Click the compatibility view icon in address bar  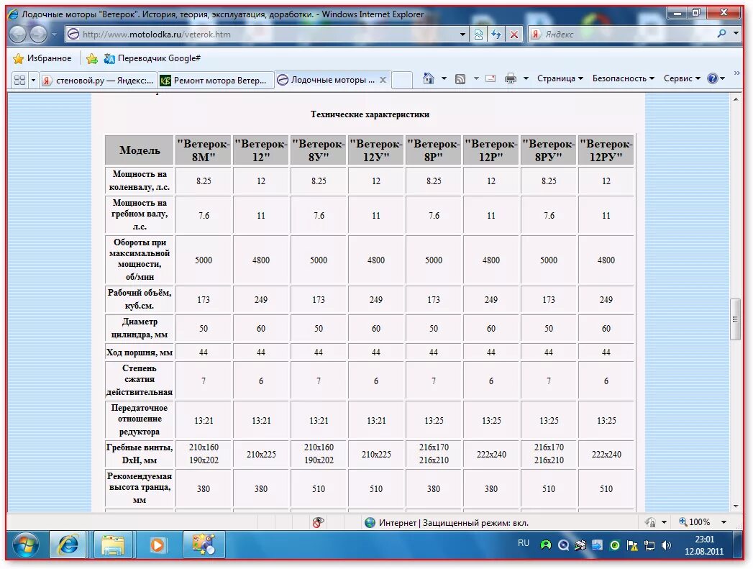(478, 35)
